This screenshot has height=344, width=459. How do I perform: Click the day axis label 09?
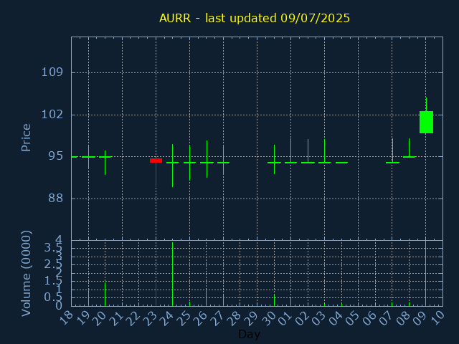420,317
